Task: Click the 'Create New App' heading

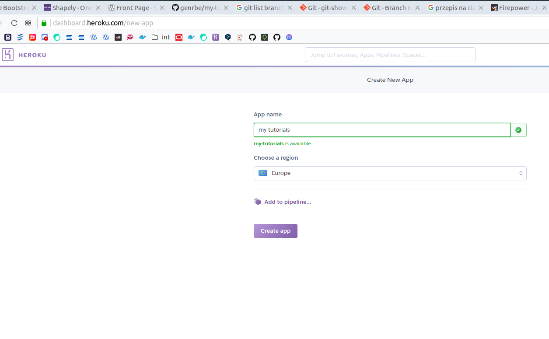Action: (390, 80)
